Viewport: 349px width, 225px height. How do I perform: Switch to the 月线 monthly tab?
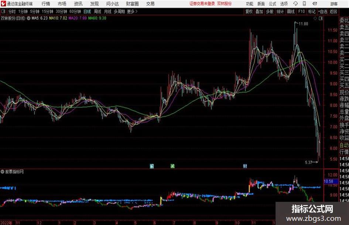pyautogui.click(x=108, y=11)
